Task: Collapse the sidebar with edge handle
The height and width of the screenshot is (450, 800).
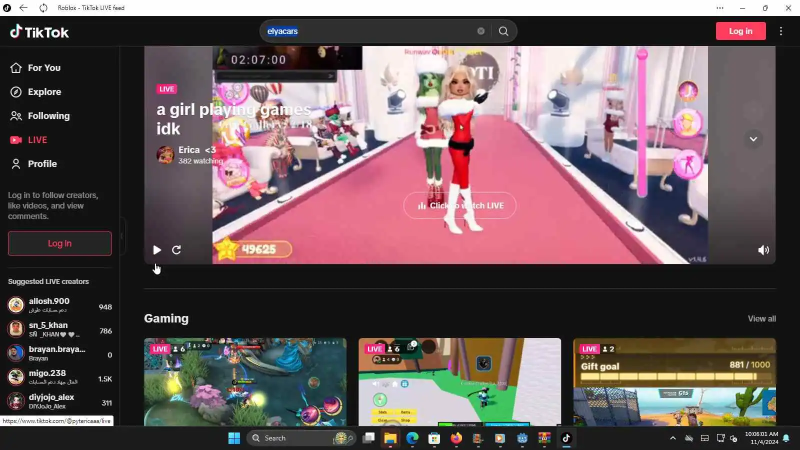Action: [121, 236]
